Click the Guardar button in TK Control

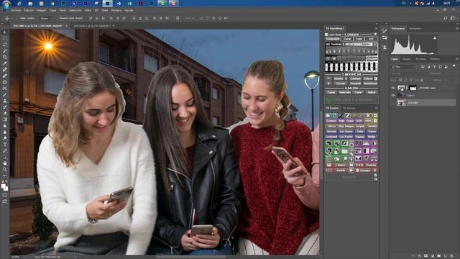point(371,165)
